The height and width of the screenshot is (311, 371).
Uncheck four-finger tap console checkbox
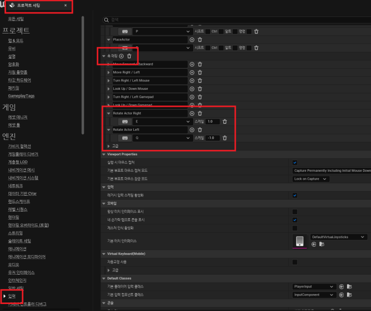click(x=295, y=220)
